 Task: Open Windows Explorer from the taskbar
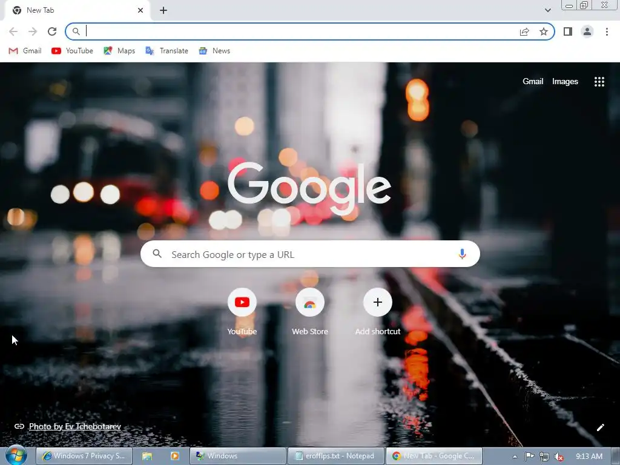[x=147, y=456]
